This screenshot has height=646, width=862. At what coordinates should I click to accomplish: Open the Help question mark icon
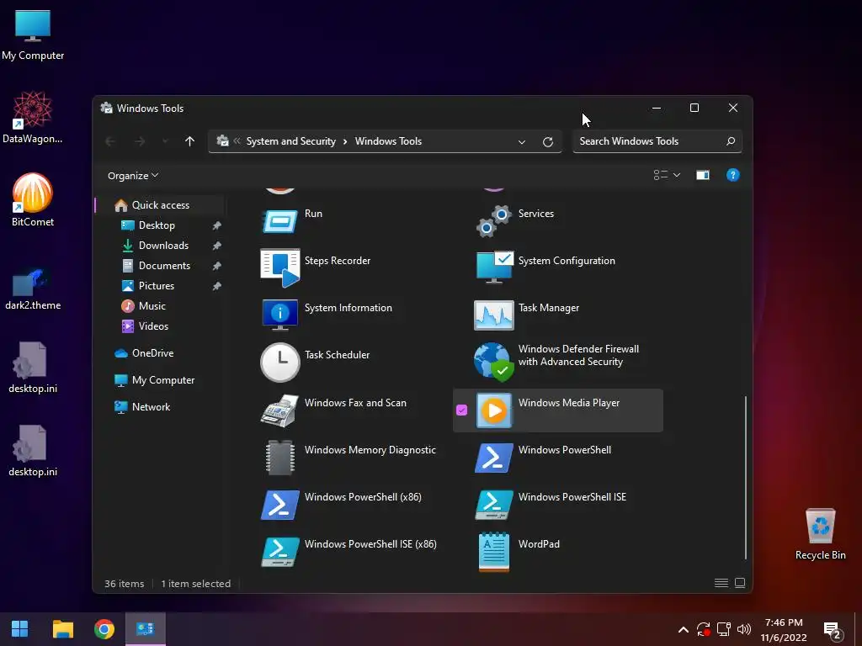(733, 175)
